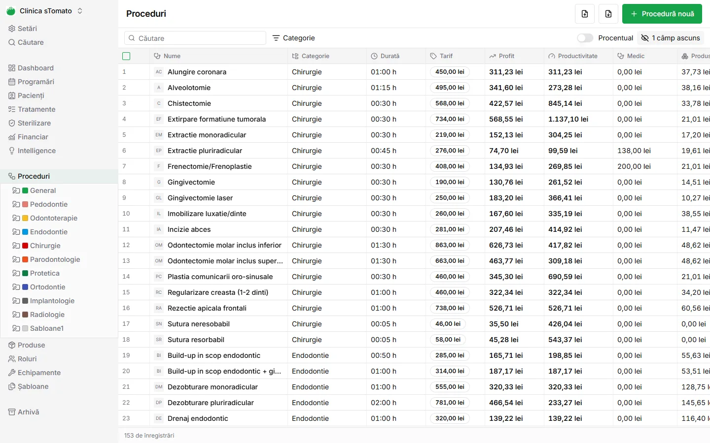
Task: Open the Alveolotomie procedure
Action: pos(189,88)
